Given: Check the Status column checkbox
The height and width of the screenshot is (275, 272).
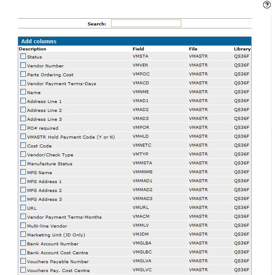Looking at the screenshot, I should click(x=23, y=56).
